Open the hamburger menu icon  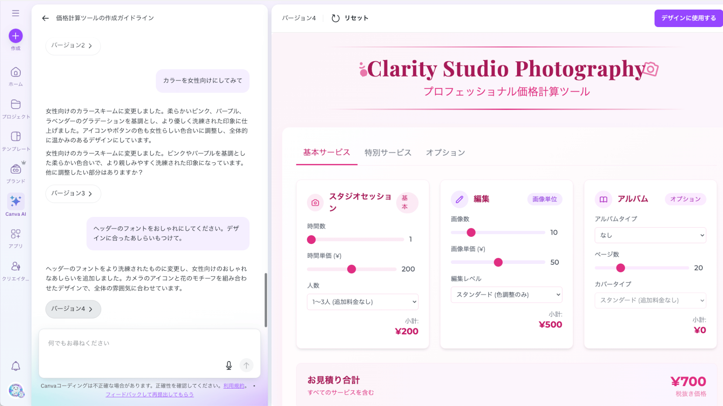point(15,14)
